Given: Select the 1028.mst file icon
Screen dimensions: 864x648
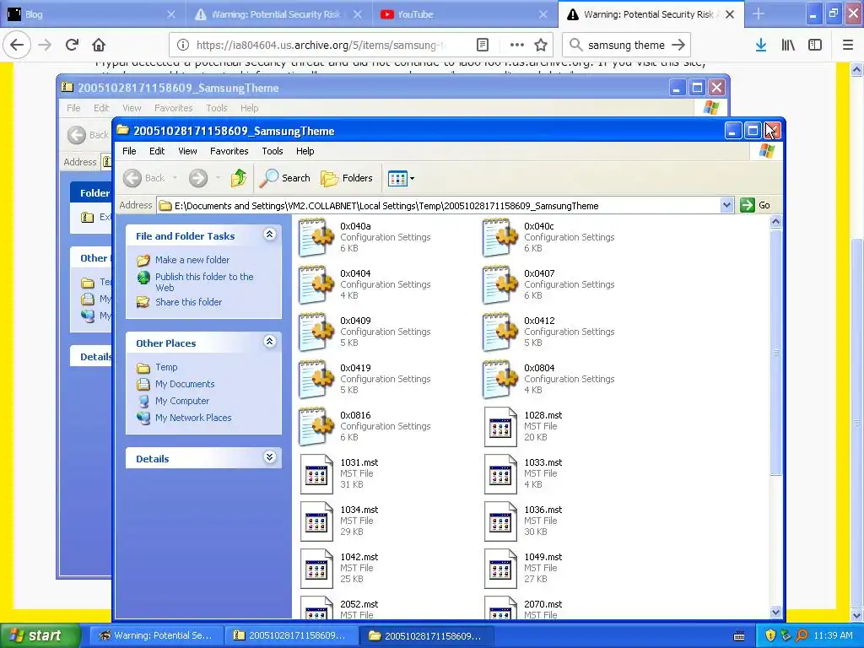Looking at the screenshot, I should pyautogui.click(x=500, y=427).
